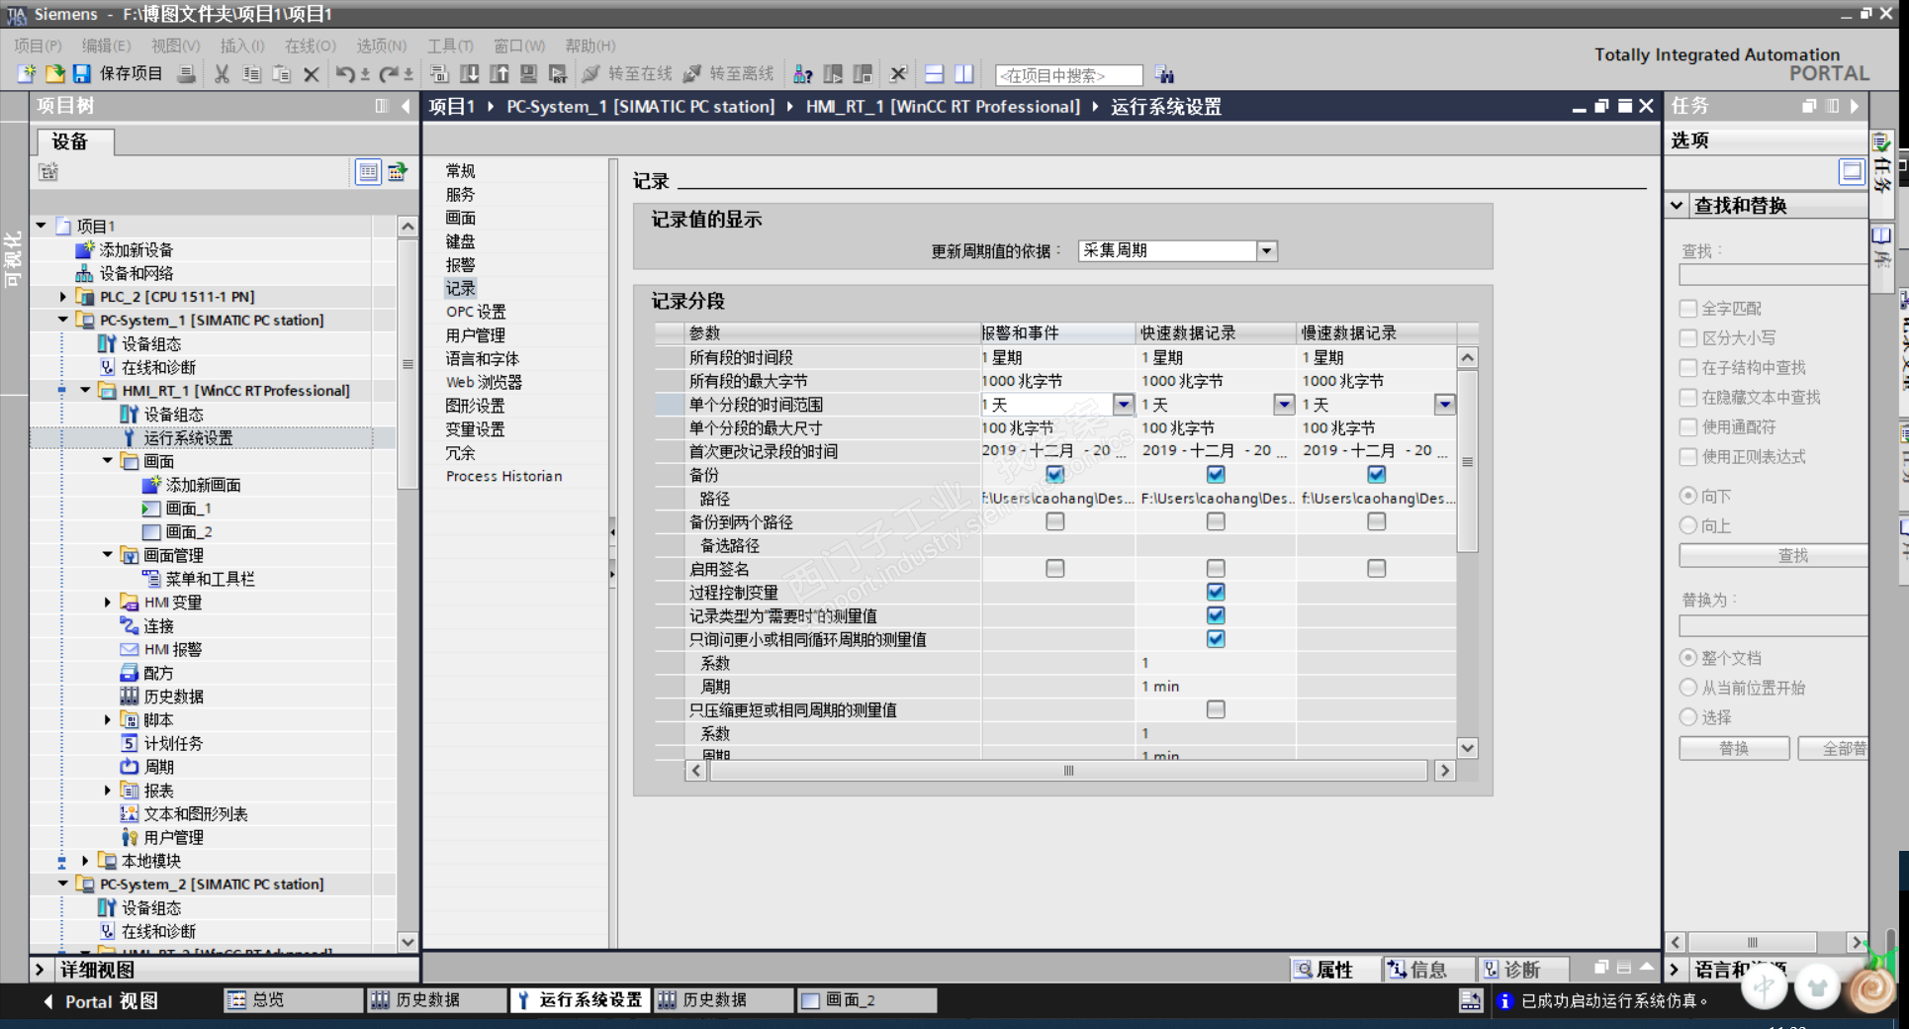The image size is (1909, 1029).
Task: Split editor space vertically
Action: point(964,74)
